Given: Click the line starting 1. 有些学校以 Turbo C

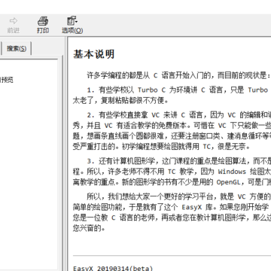Looking at the screenshot, I should click(x=178, y=90).
